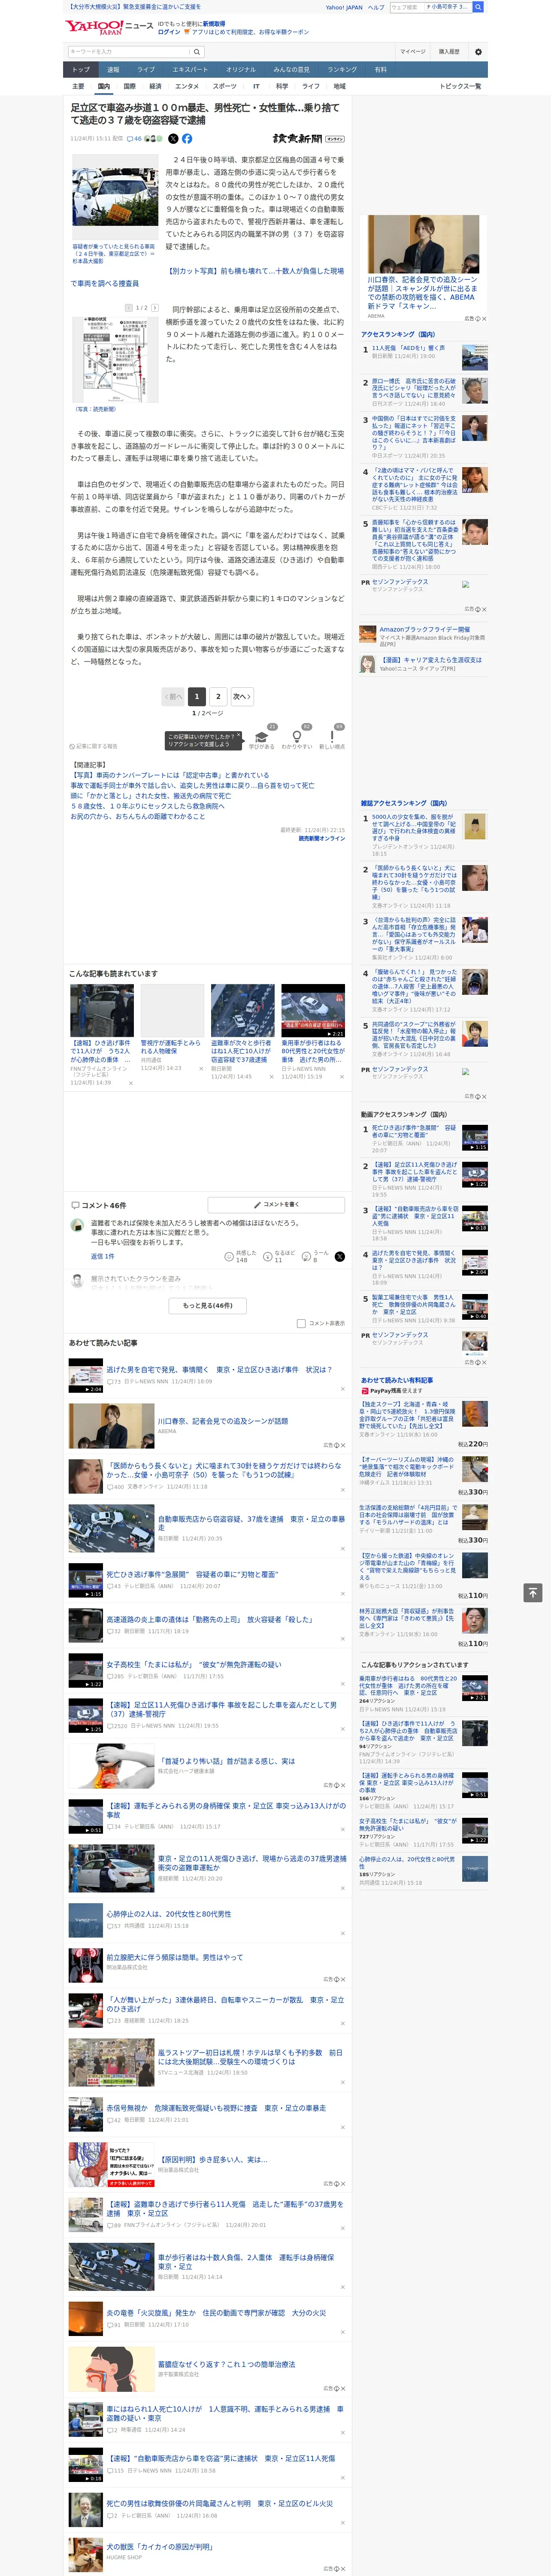Click the ログイン link
Screen dimensions: 551x2576
[x=169, y=32]
